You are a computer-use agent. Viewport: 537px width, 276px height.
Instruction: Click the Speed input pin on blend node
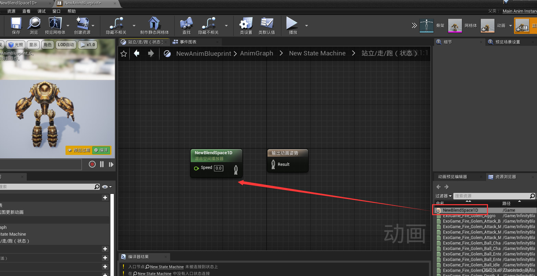[196, 168]
